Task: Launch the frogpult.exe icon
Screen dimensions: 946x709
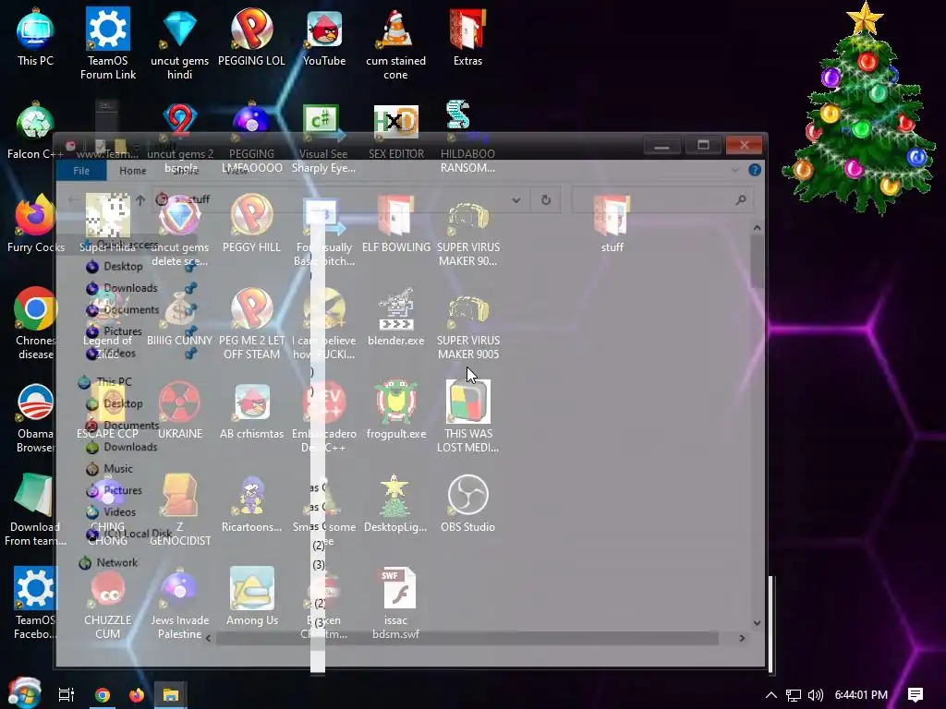Action: click(x=395, y=402)
